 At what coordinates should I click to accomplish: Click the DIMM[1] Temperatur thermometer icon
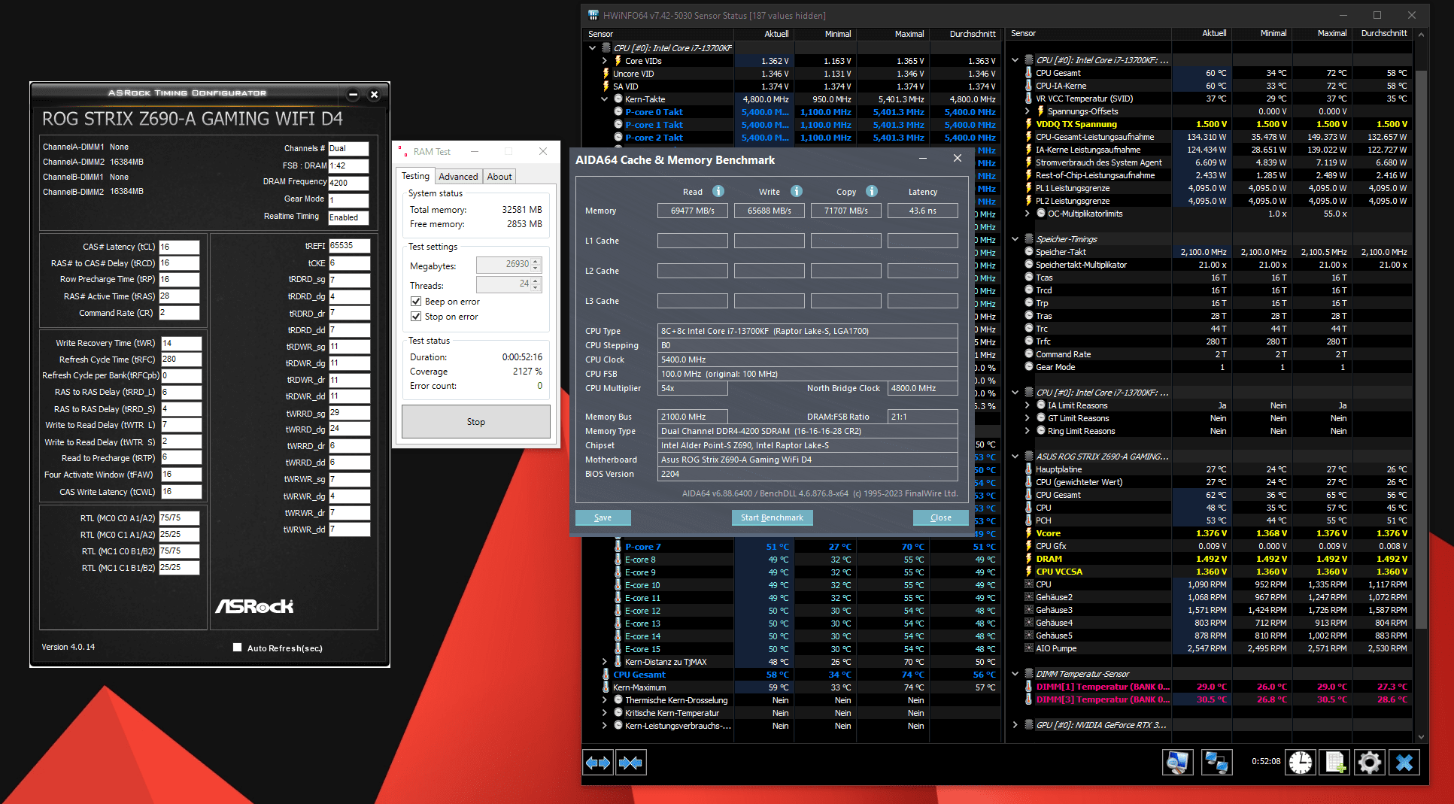(x=1028, y=687)
